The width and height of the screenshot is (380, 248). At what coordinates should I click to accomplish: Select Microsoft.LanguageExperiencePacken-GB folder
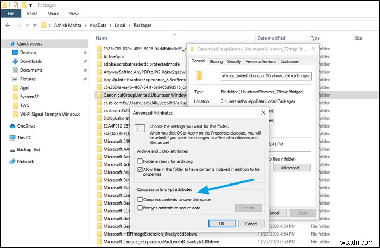tap(161, 241)
